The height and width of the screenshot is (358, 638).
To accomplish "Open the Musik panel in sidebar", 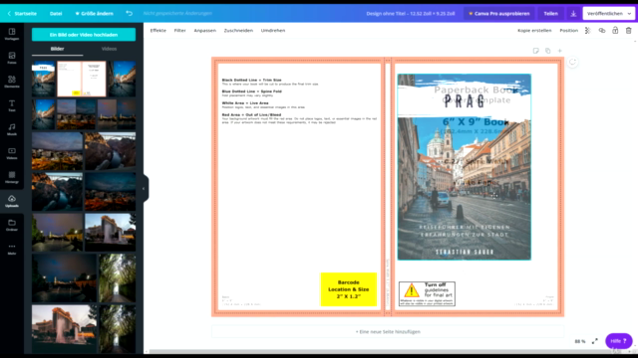I will point(12,129).
